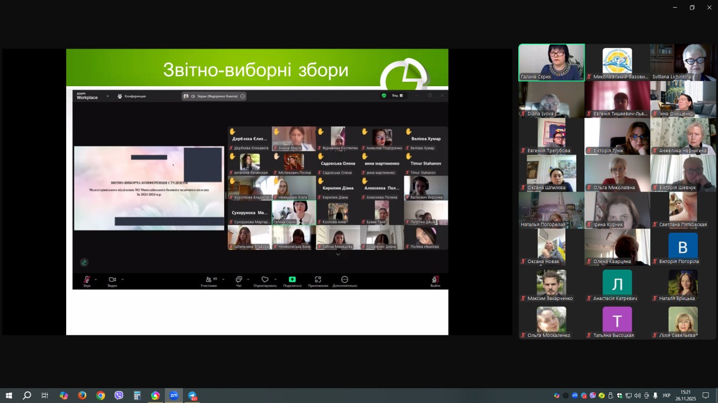Viewport: 718px width, 403px height.
Task: Toggle the Видео camera on or off
Action: click(x=112, y=279)
